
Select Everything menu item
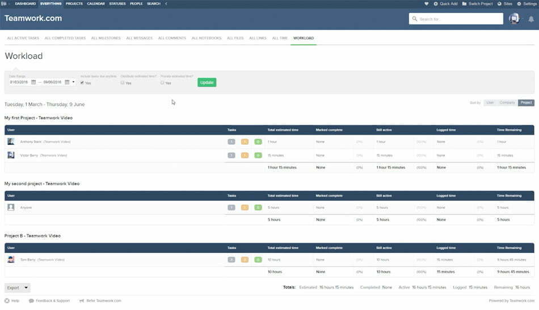(50, 3)
